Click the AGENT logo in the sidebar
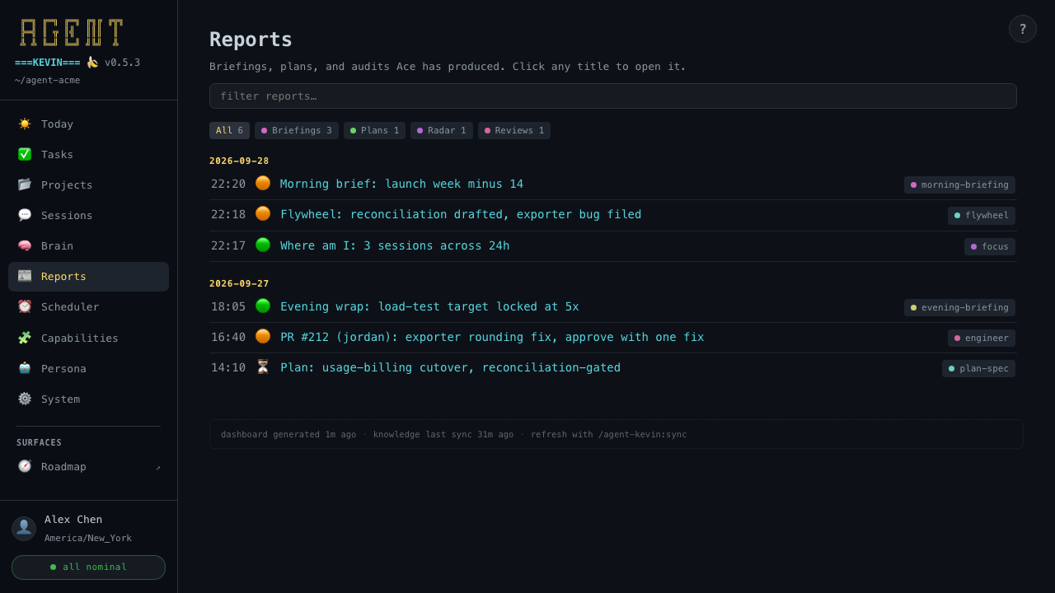Screen dimensions: 1055x593 tap(72, 32)
